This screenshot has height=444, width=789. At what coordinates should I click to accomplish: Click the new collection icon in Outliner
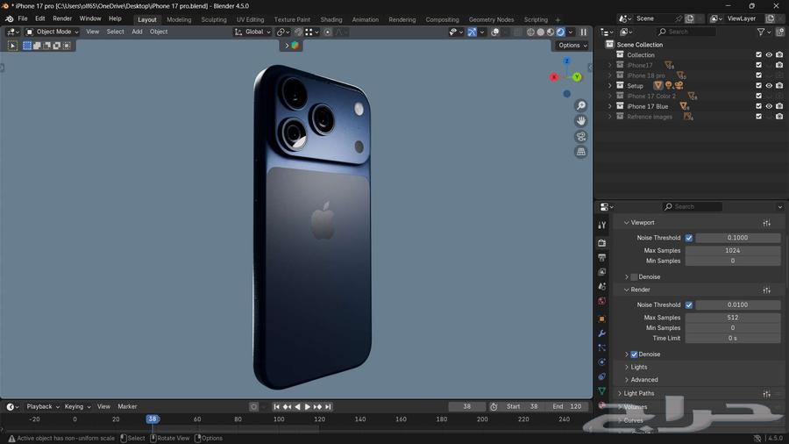coord(780,32)
